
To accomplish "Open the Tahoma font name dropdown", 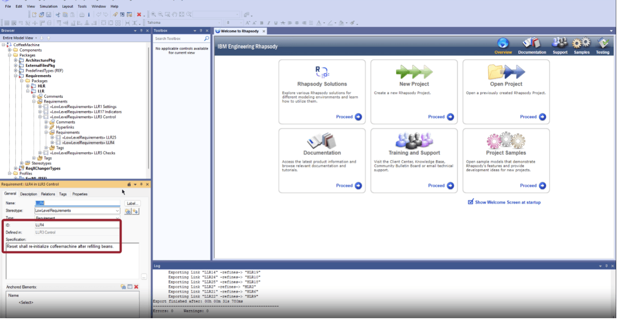I will [219, 23].
